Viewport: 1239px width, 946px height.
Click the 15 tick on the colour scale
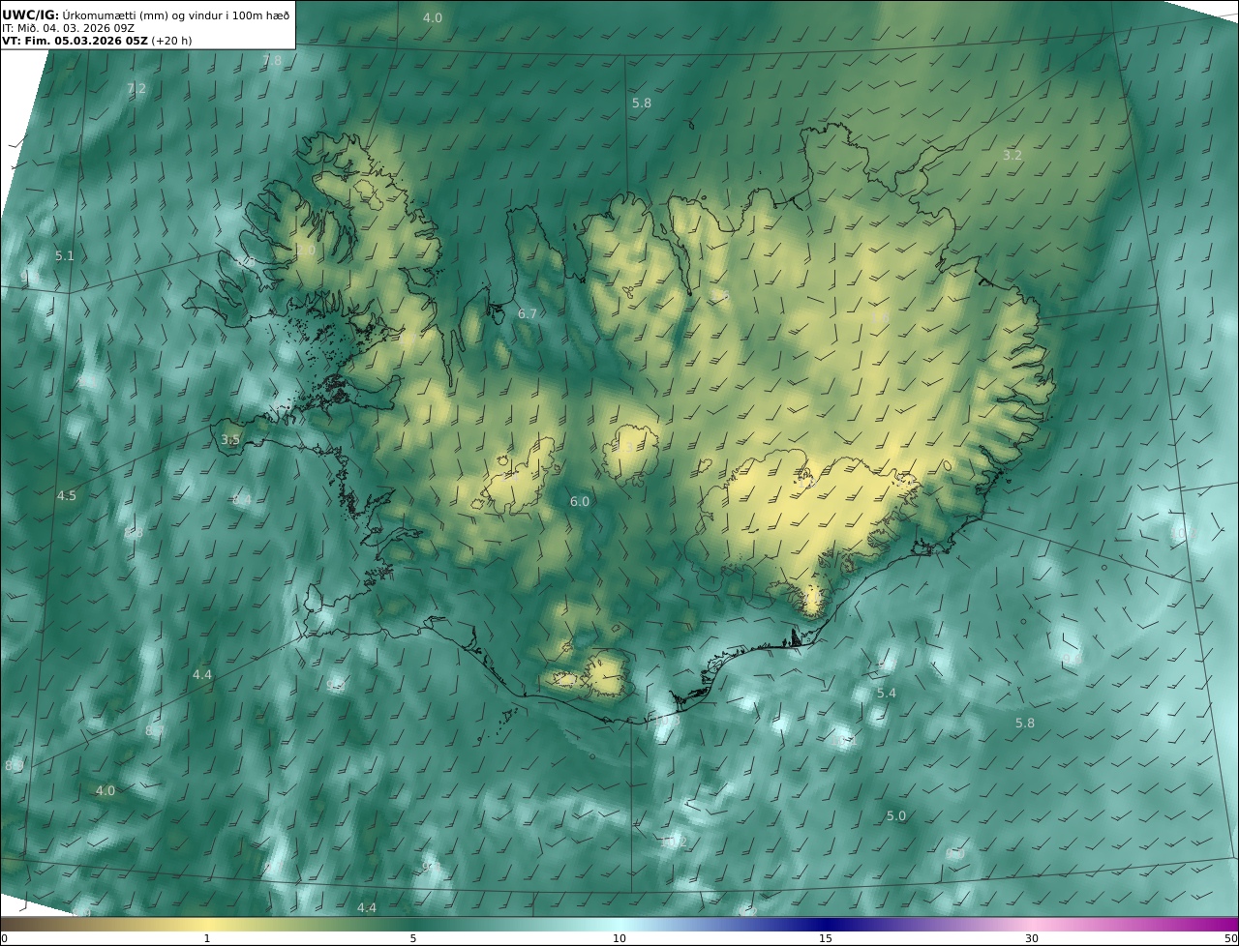coord(826,938)
